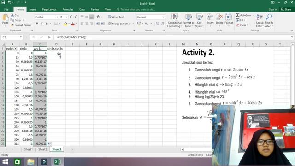Image resolution: width=295 pixels, height=166 pixels.
Task: Open the Borders button in Font group
Action: [56, 24]
